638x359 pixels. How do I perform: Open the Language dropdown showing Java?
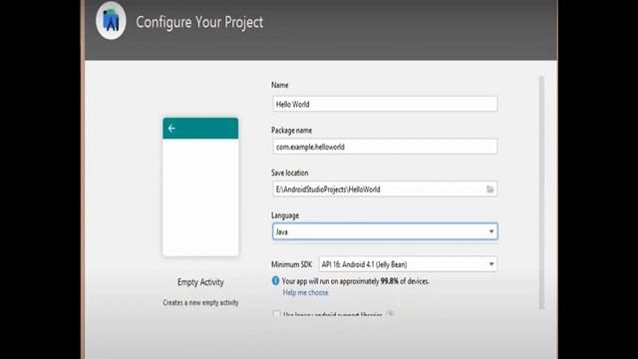(x=385, y=231)
